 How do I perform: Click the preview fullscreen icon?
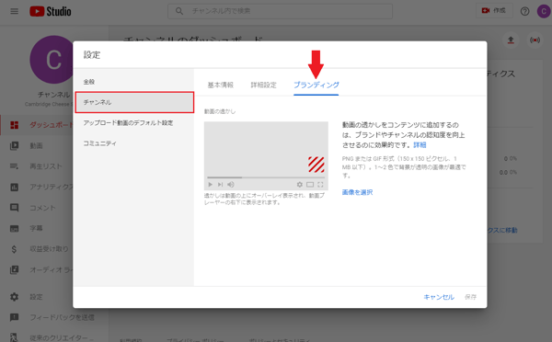(320, 185)
